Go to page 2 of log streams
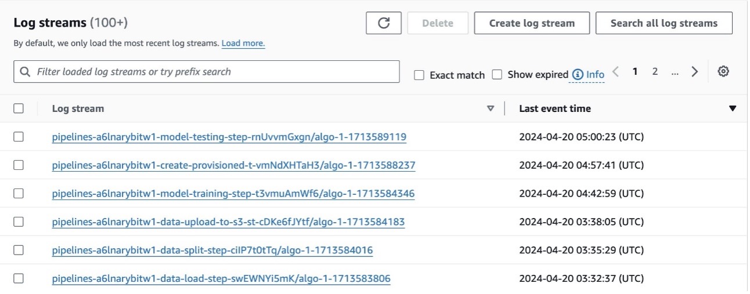Screen dimensions: 750x294 pyautogui.click(x=655, y=71)
